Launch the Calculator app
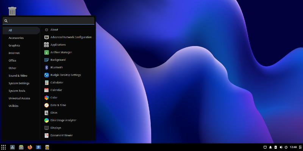The image size is (303, 151). coord(57,82)
